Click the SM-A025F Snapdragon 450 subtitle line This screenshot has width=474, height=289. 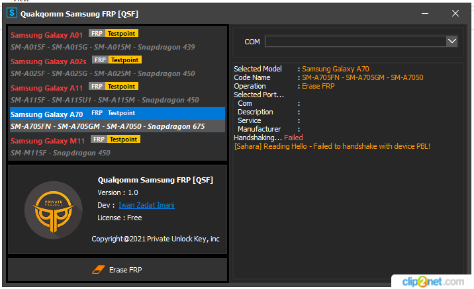[103, 73]
